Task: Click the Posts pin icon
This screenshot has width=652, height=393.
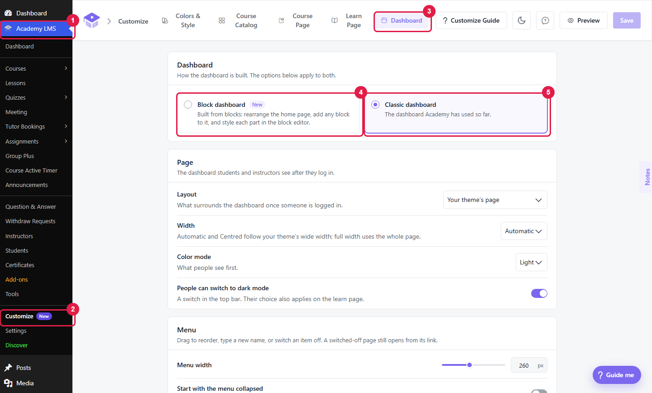Action: pyautogui.click(x=8, y=368)
